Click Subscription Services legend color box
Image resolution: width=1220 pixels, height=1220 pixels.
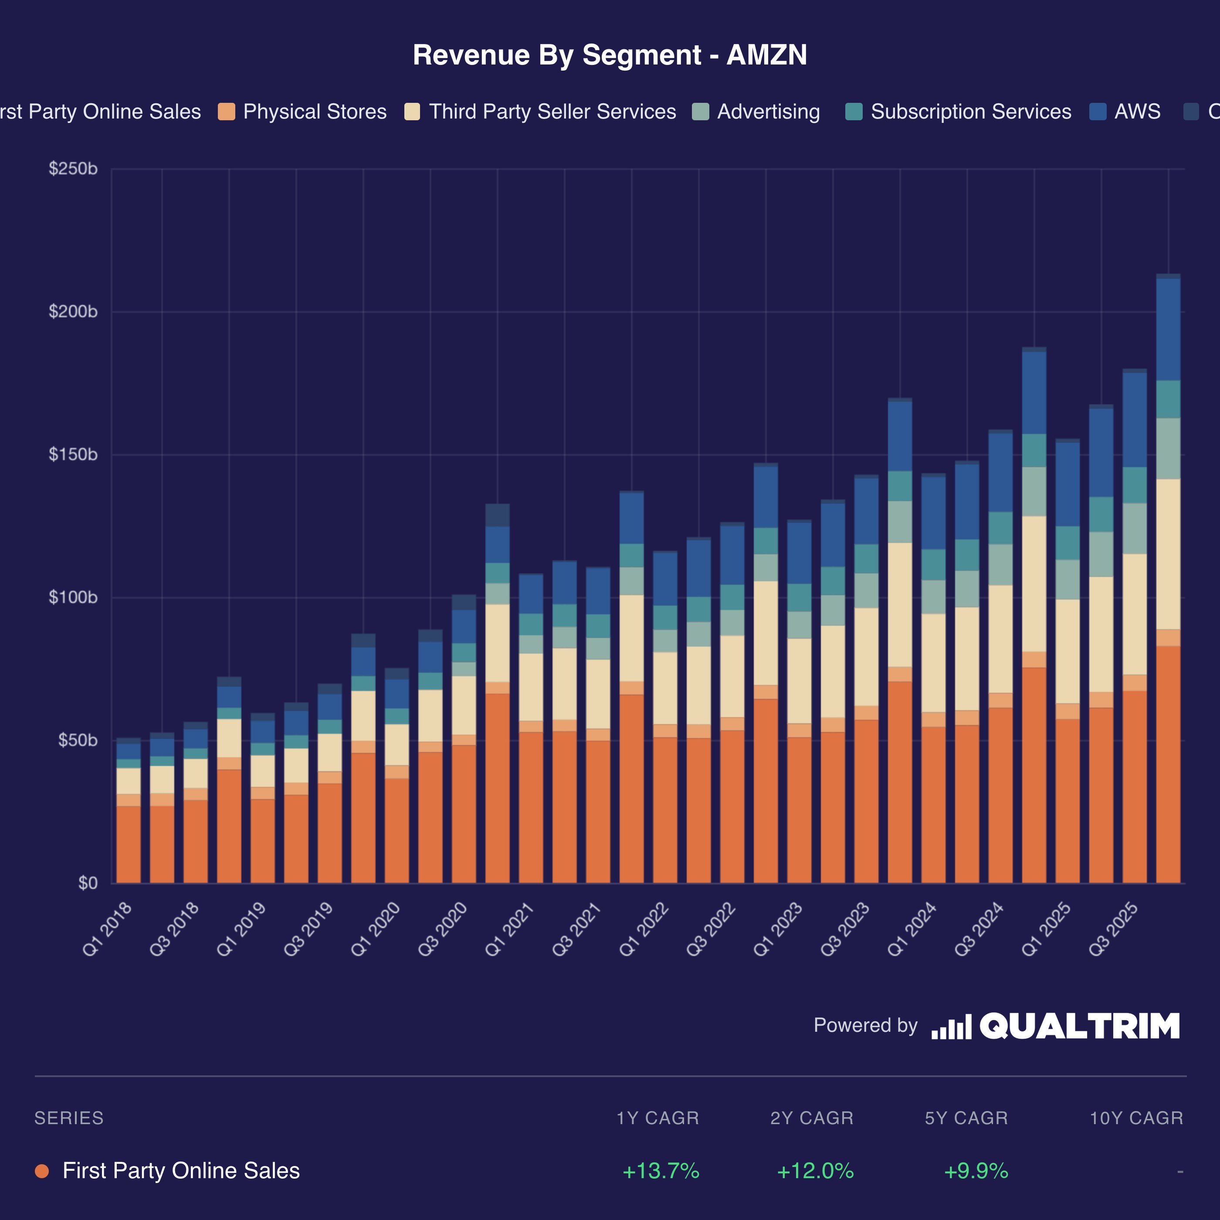tap(854, 112)
